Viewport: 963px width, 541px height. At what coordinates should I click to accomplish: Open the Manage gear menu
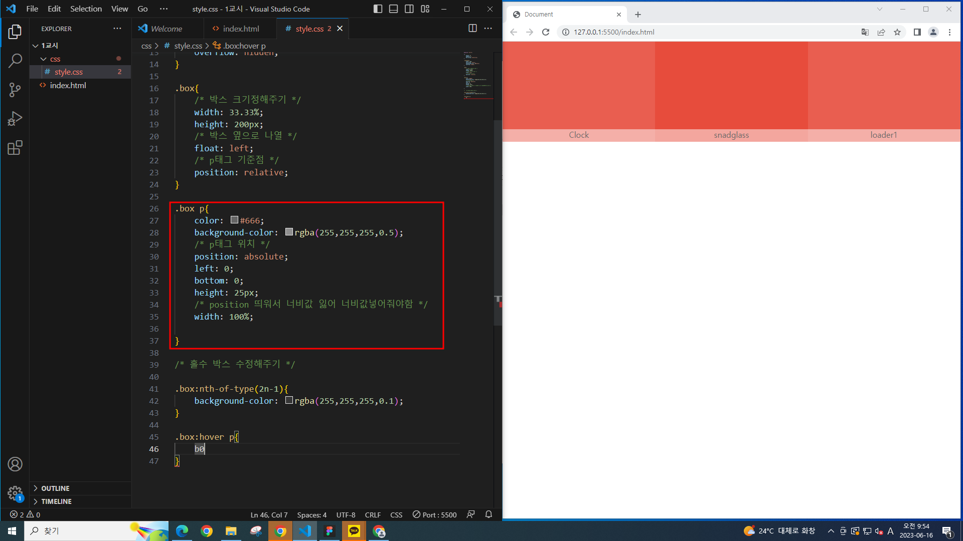pos(15,493)
